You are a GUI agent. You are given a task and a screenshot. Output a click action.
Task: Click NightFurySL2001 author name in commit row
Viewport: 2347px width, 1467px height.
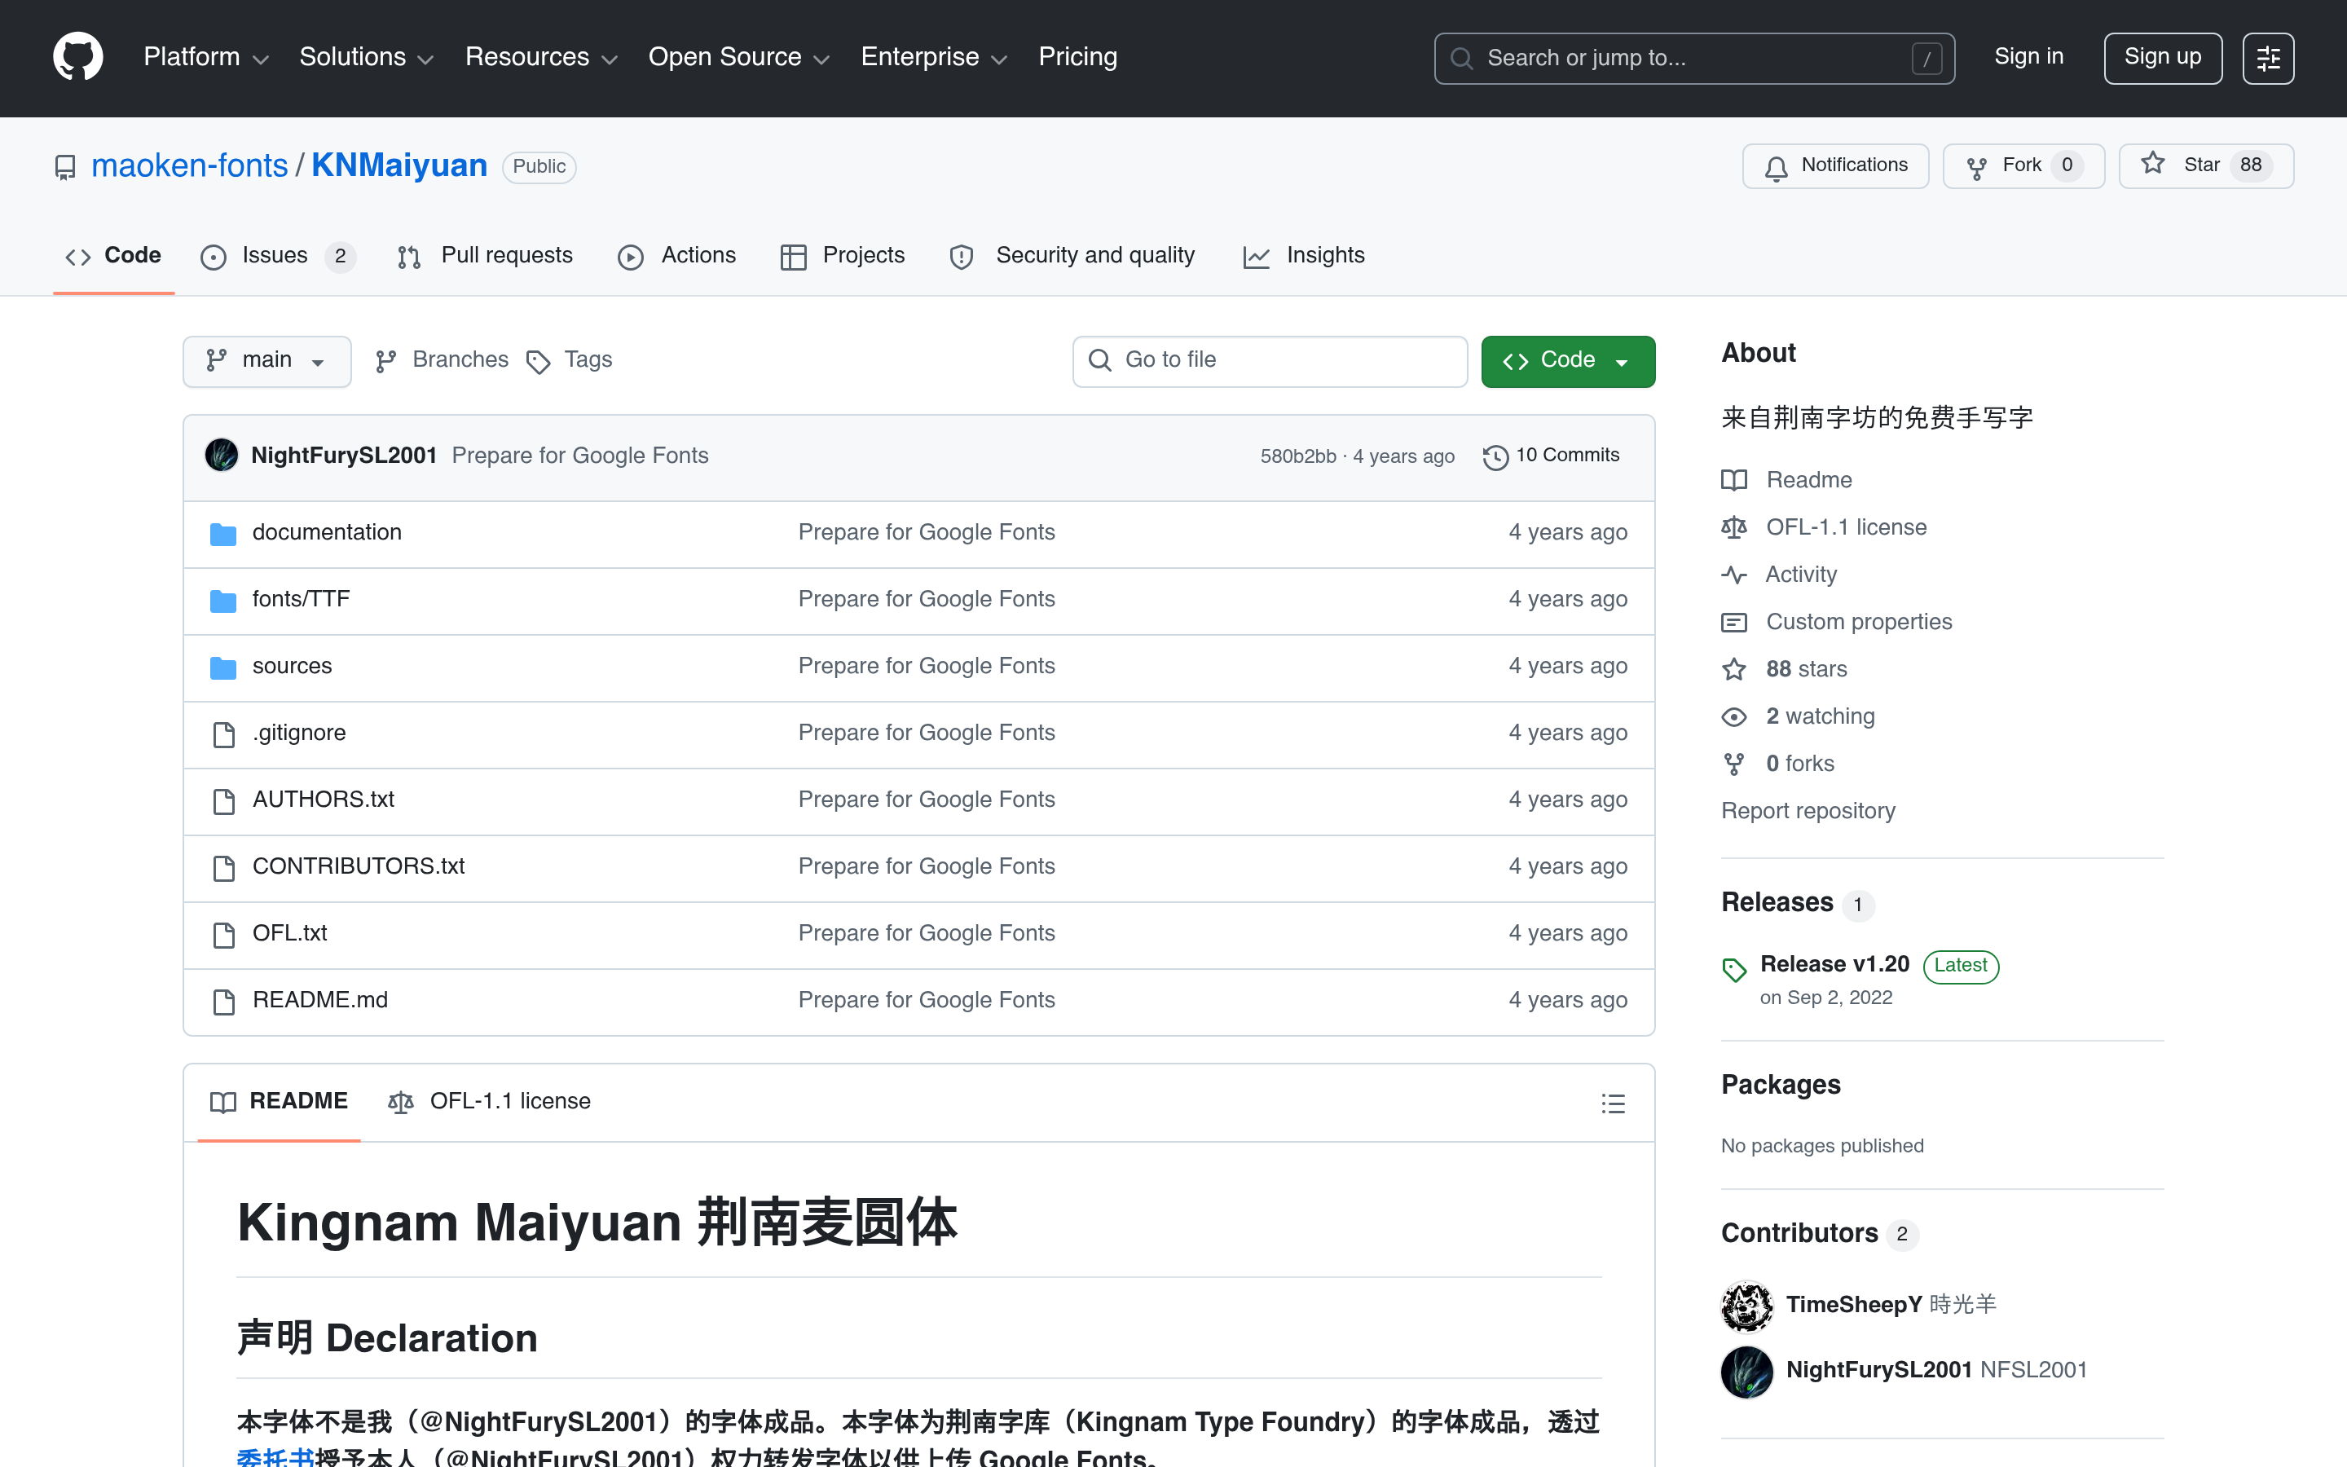[343, 456]
